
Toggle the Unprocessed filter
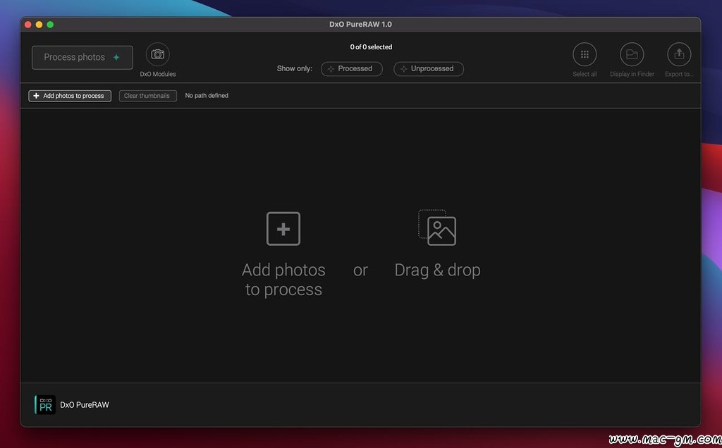[x=428, y=68]
